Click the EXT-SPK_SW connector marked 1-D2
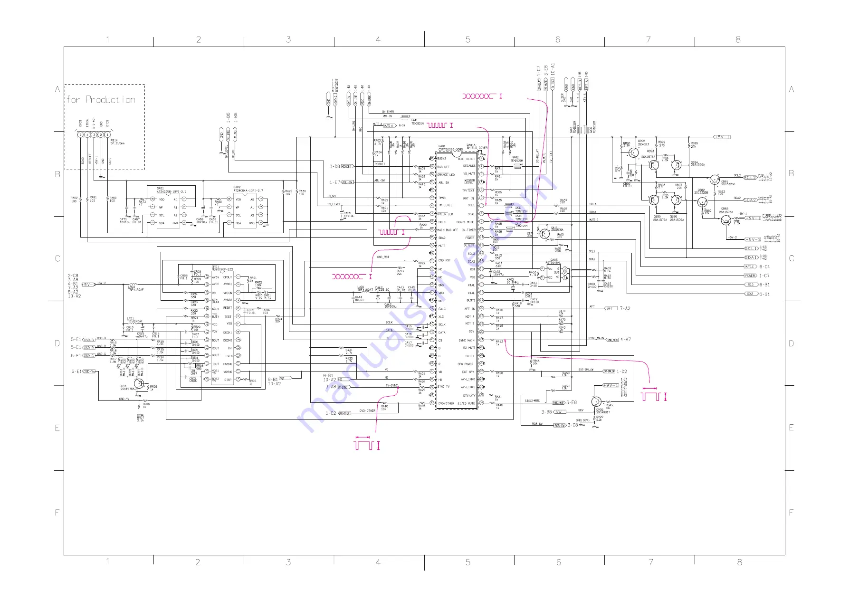 point(609,371)
